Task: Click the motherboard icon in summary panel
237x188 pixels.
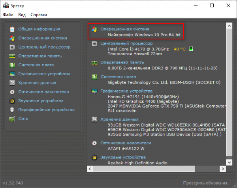Action: (94, 77)
